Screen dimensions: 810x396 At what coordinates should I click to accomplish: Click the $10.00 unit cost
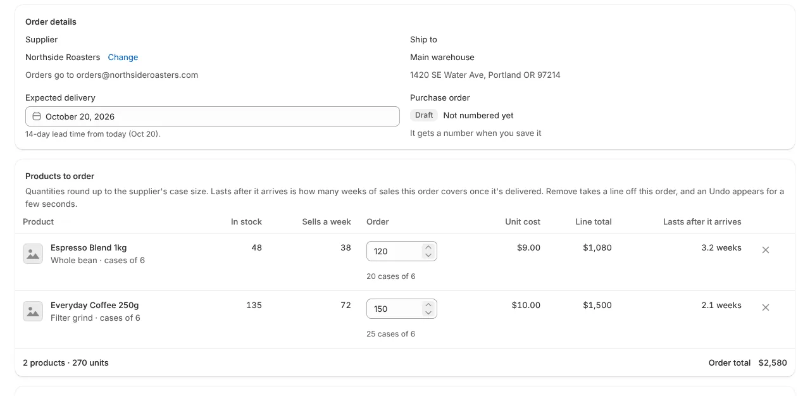pos(526,305)
